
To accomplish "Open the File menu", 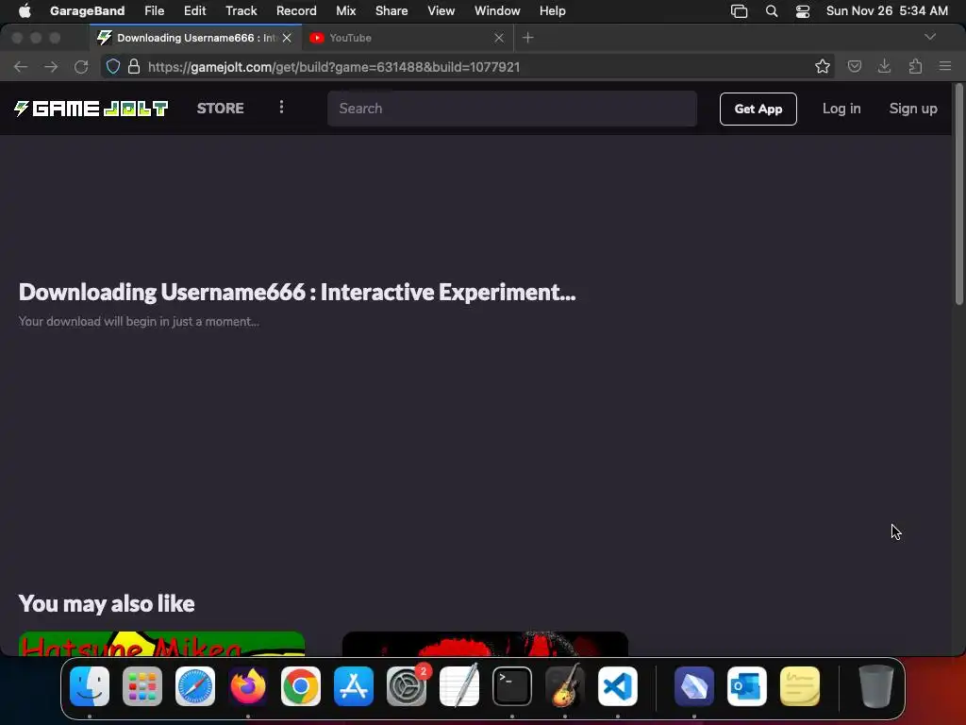I will (x=154, y=10).
